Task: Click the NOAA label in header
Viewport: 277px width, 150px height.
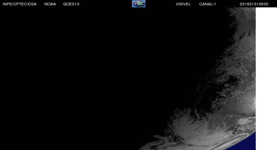Action: 50,4
